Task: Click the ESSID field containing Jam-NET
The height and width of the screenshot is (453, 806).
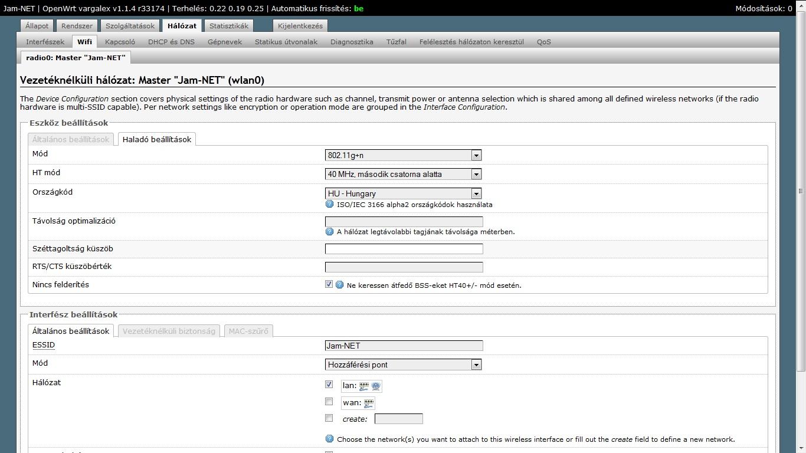Action: (x=404, y=346)
